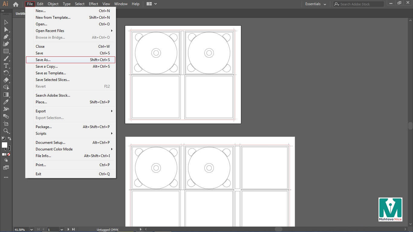413x232 pixels.
Task: Pick the Eraser tool
Action: [6, 80]
